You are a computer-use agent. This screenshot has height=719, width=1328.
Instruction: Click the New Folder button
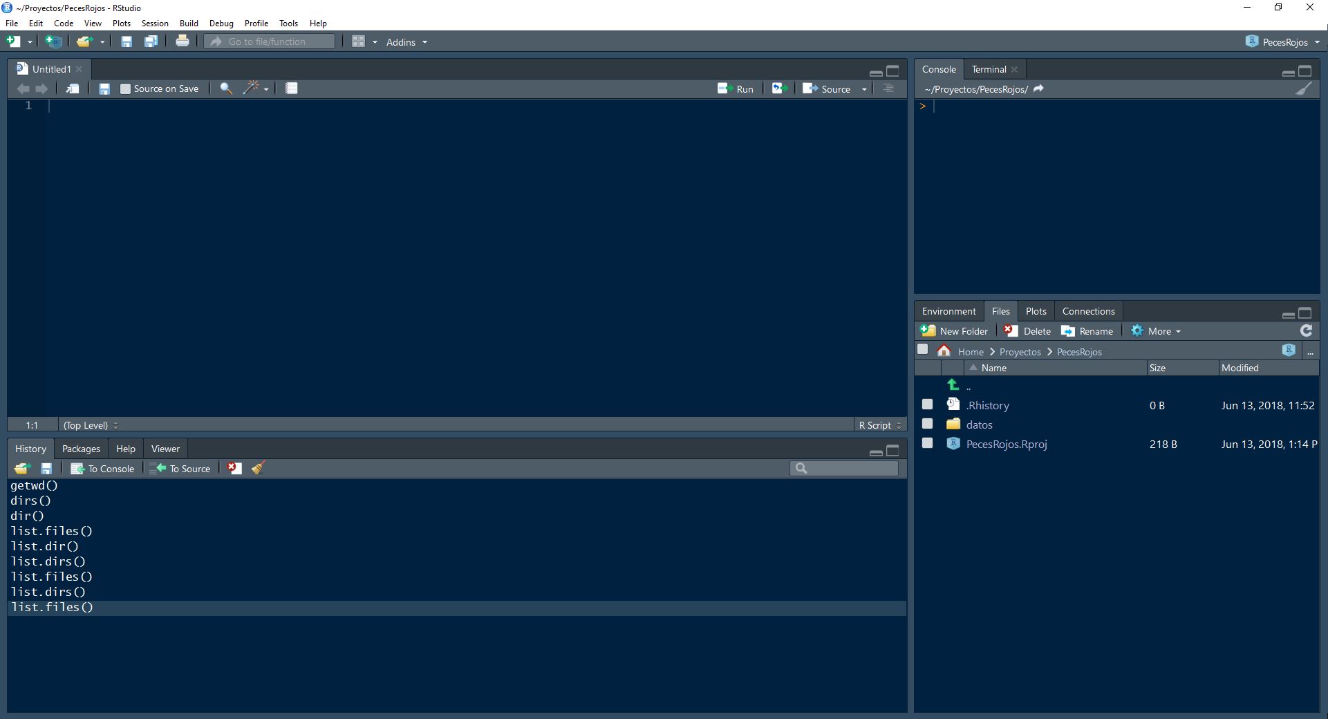(955, 330)
